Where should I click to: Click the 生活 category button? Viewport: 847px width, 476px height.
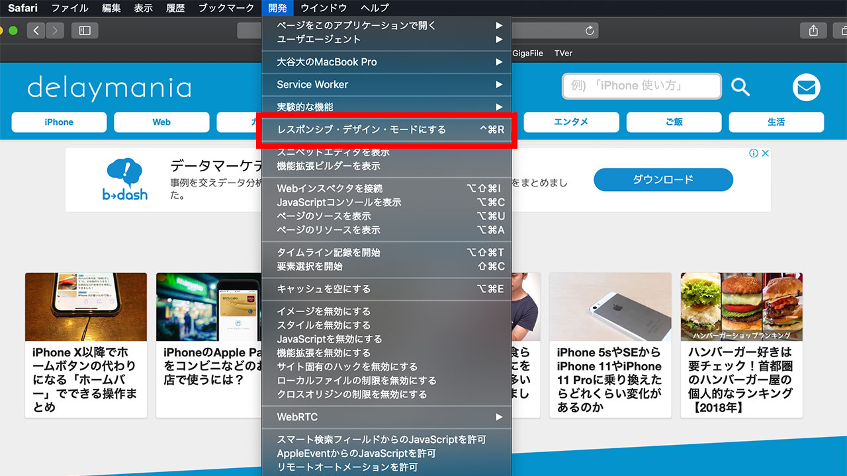776,122
